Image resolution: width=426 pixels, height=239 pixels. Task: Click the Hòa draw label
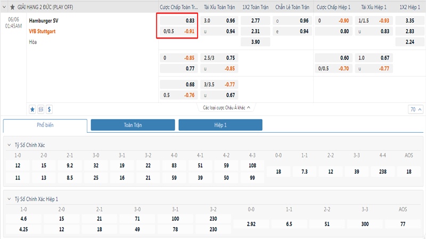point(33,42)
